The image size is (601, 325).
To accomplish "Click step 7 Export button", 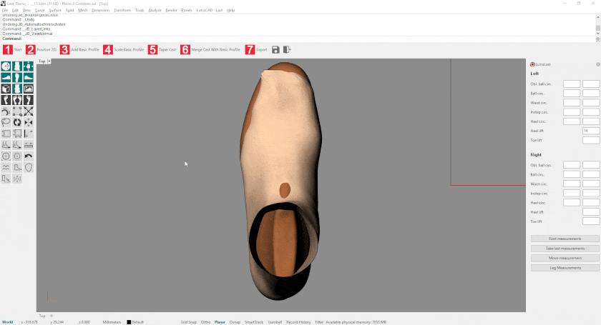I will [256, 50].
